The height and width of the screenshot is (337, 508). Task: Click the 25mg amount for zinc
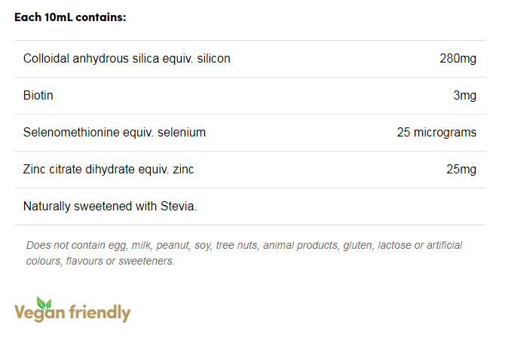tap(461, 169)
